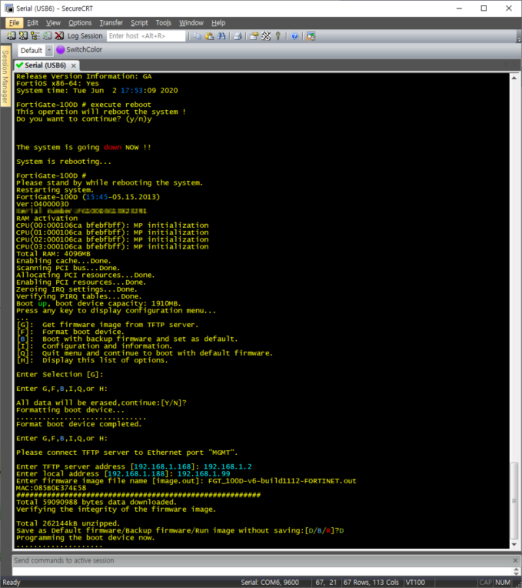Click the Quick Connect lightning icon

tap(23, 36)
